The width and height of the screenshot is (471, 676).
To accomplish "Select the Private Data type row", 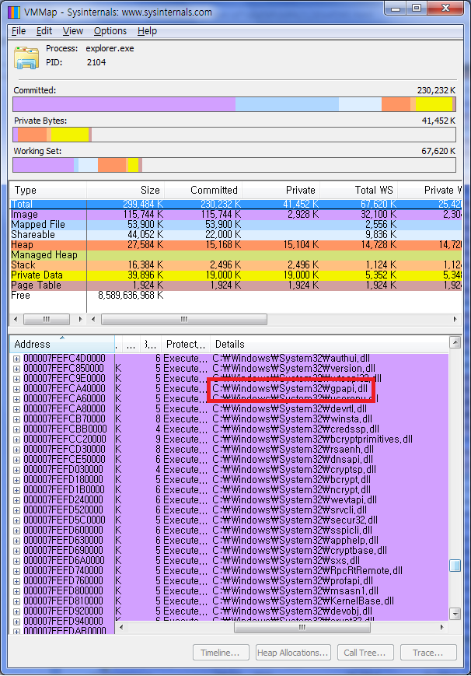I will pyautogui.click(x=235, y=275).
